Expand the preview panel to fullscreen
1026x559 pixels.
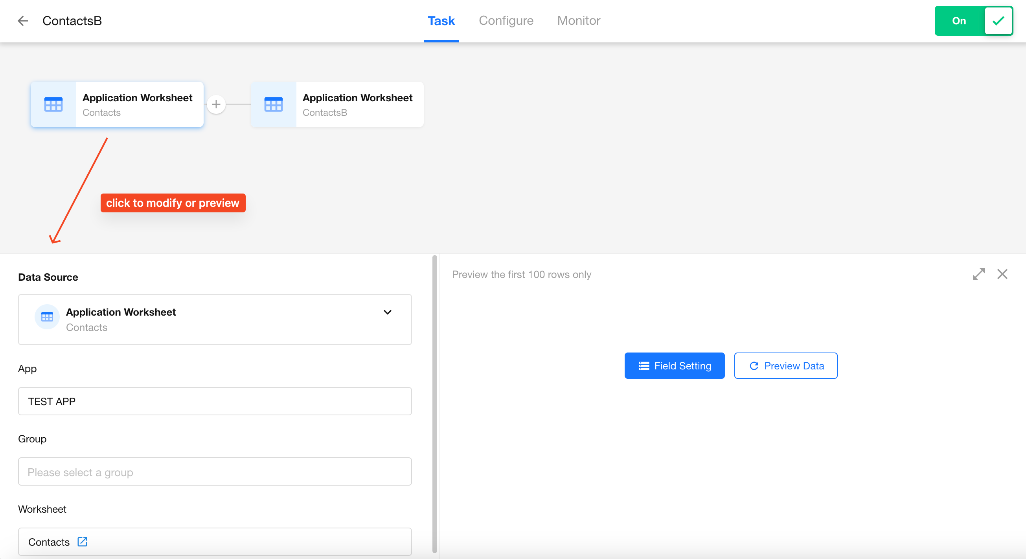(x=978, y=274)
